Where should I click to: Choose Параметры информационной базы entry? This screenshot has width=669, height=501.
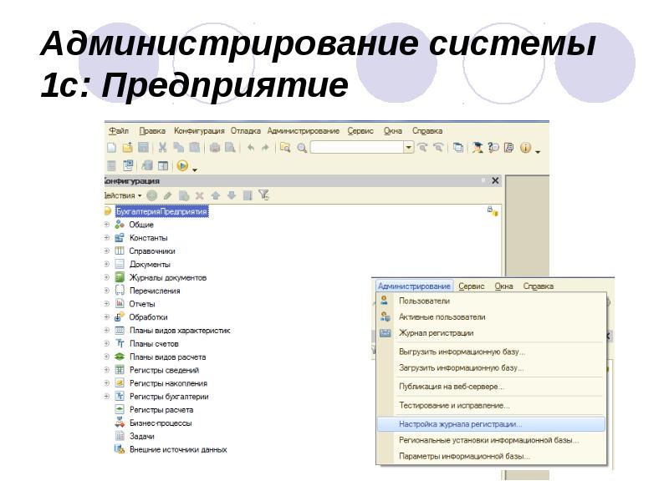pyautogui.click(x=491, y=456)
